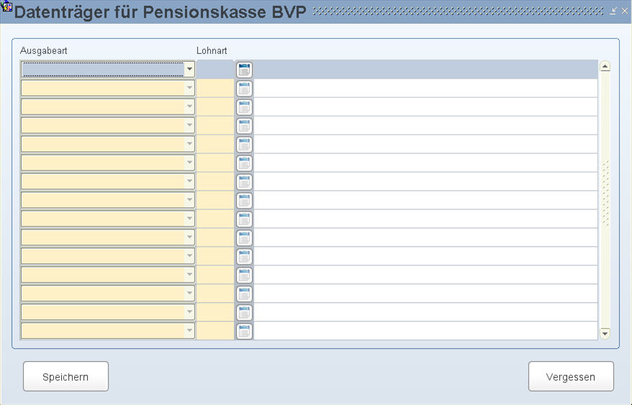Click the Lohnart list icon in the last row
Screen dimensions: 632x405
(244, 331)
